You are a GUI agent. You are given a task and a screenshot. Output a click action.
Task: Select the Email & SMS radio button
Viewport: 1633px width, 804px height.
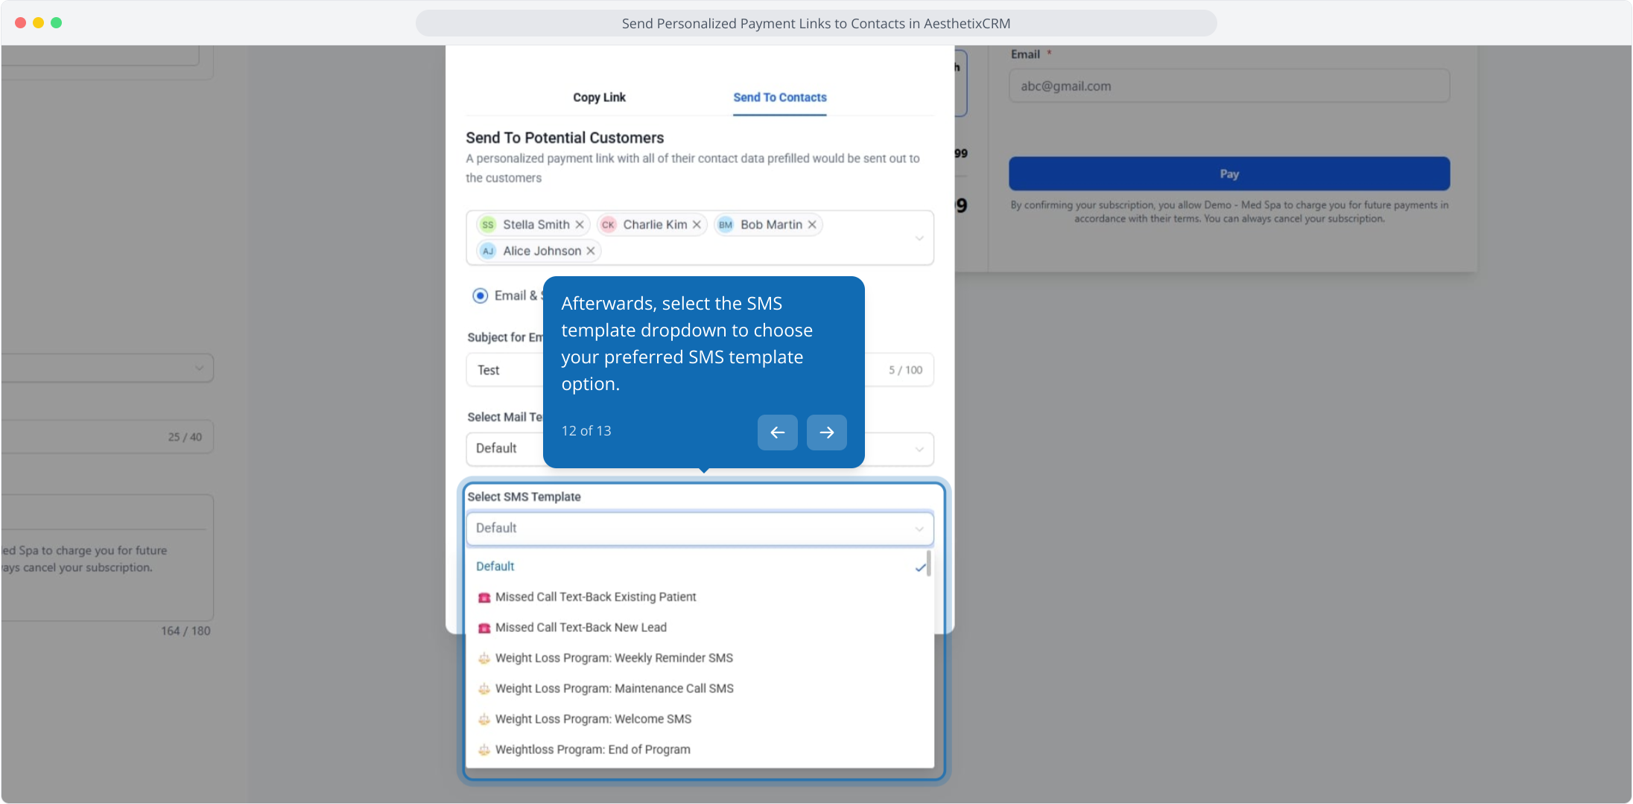coord(481,296)
